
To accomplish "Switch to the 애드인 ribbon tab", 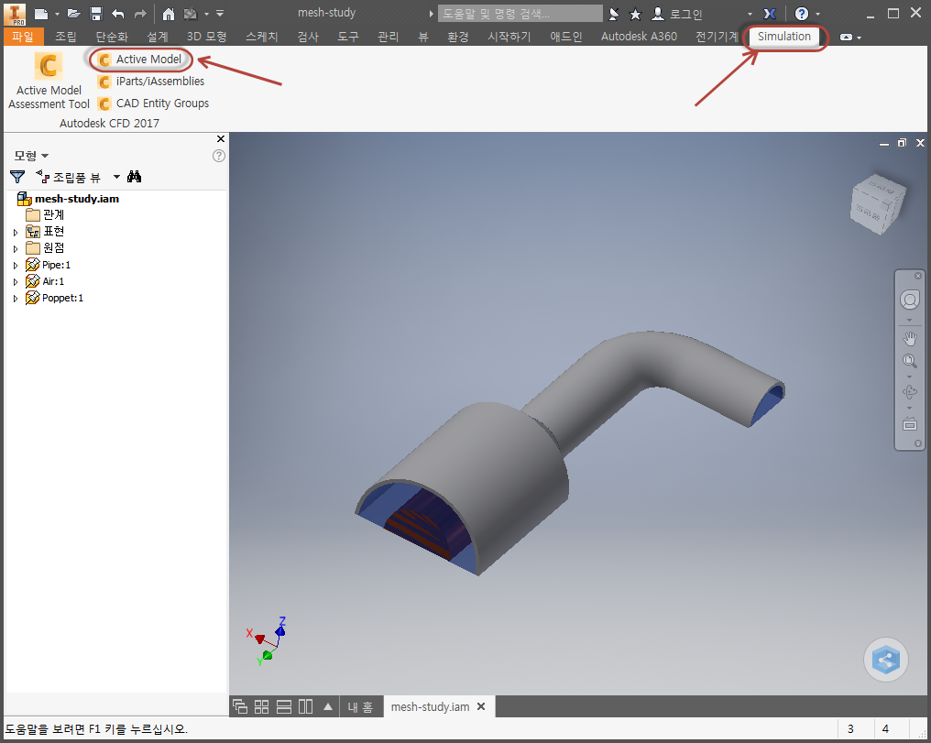I will click(566, 37).
